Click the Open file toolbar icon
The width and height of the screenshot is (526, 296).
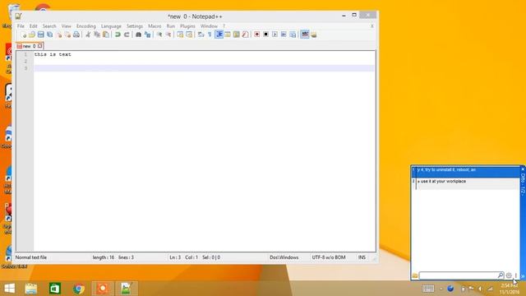[x=32, y=35]
